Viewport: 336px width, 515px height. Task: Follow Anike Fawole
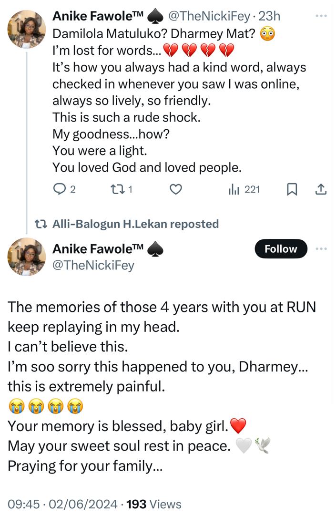(281, 249)
